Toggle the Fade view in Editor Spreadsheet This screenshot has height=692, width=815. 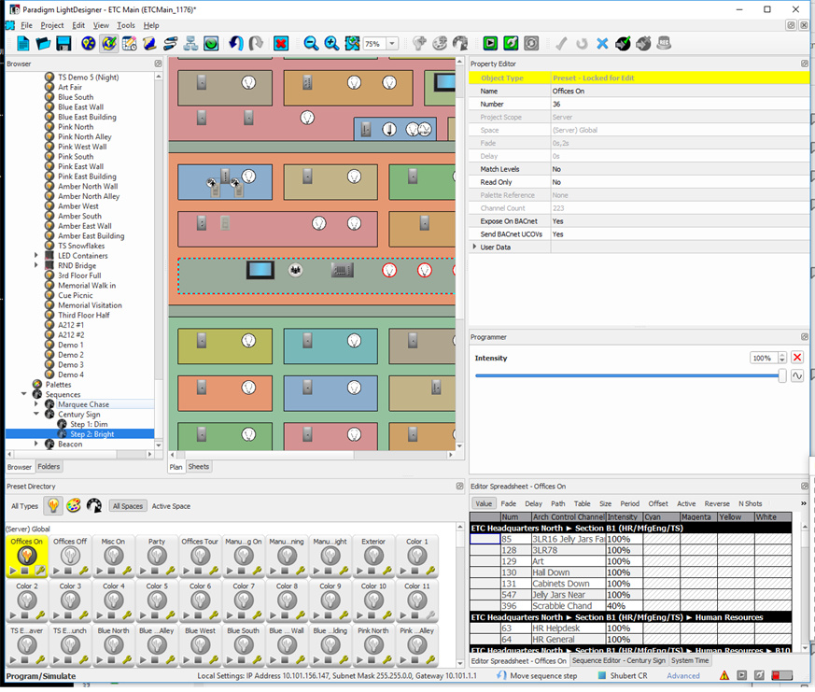(x=509, y=503)
